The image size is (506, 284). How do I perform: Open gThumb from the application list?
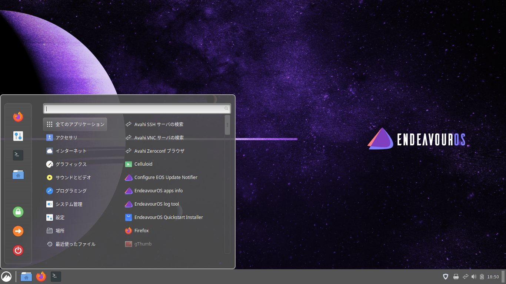(x=173, y=244)
